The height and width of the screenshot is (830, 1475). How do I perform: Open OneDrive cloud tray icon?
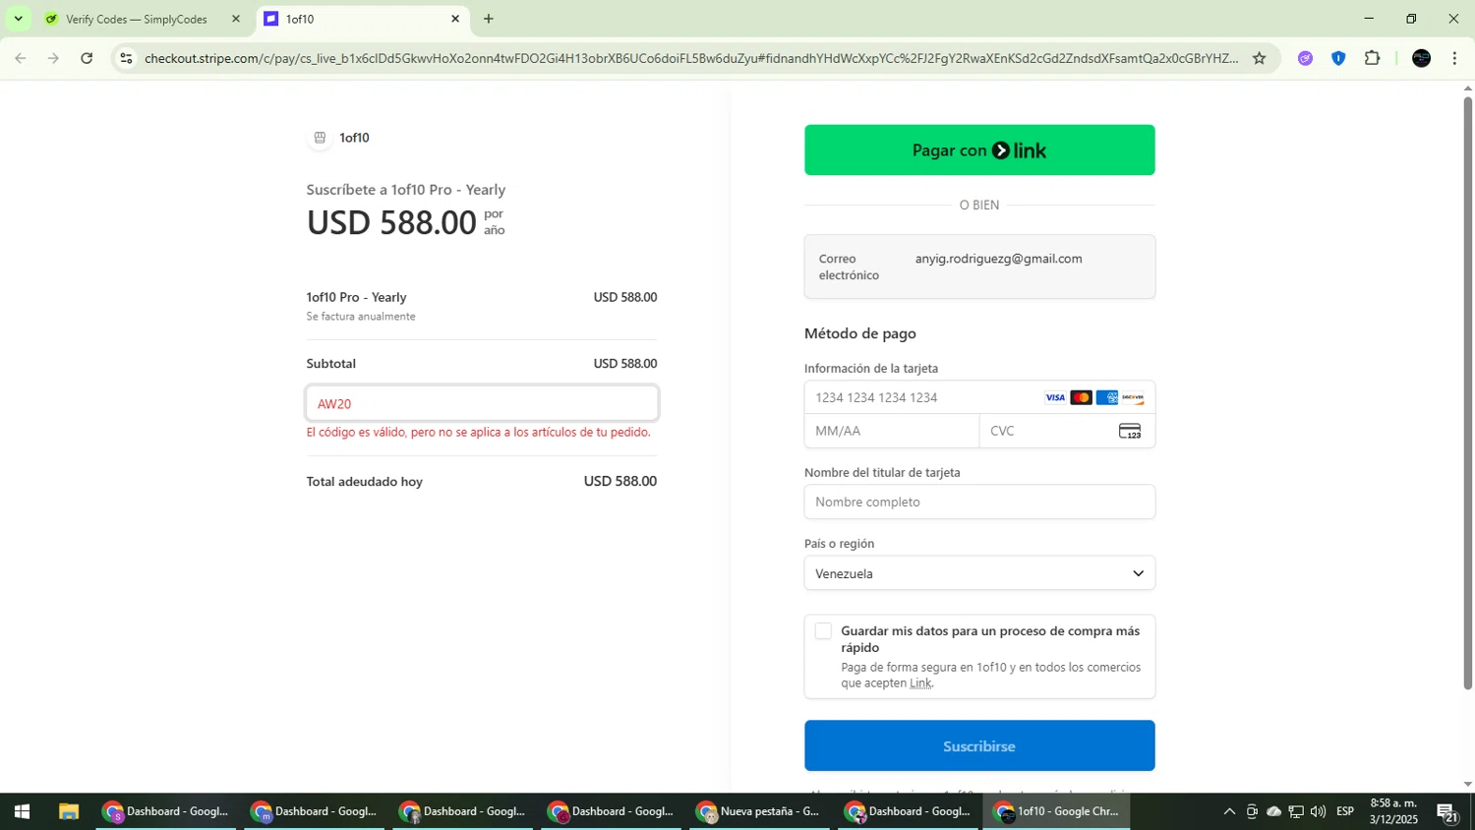click(1274, 811)
